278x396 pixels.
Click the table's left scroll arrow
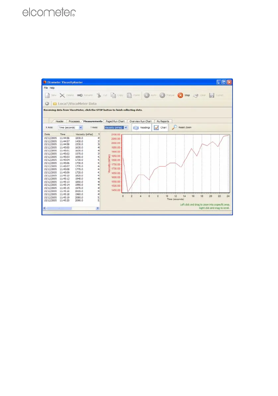pyautogui.click(x=45, y=208)
